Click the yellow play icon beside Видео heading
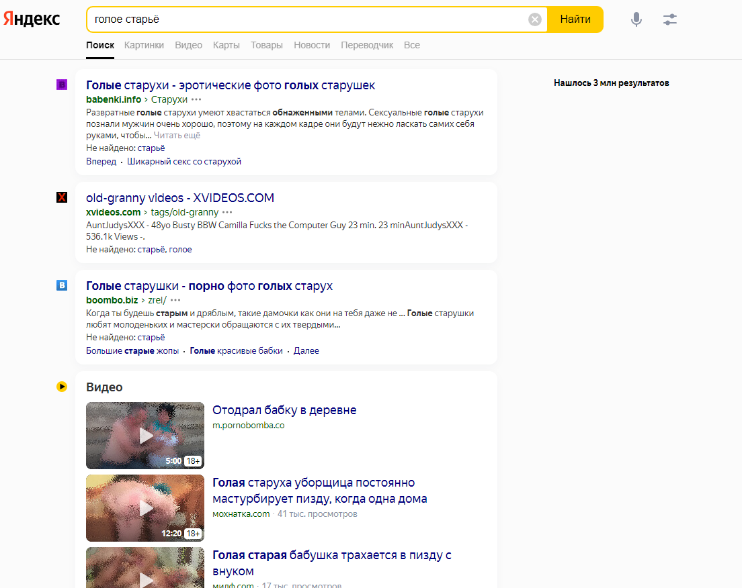742x588 pixels. 62,387
